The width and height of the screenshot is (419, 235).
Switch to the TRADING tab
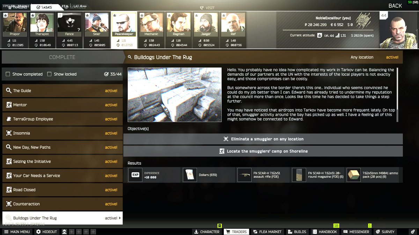[19, 7]
